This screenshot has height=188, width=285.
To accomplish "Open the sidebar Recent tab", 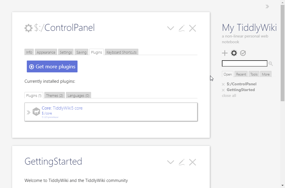I will click(x=241, y=74).
